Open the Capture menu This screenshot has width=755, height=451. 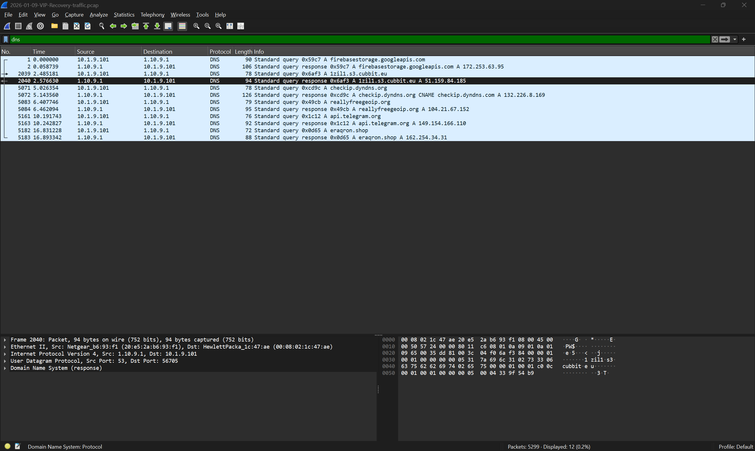74,14
